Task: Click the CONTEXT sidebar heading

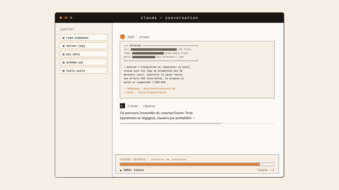Action: tap(67, 29)
